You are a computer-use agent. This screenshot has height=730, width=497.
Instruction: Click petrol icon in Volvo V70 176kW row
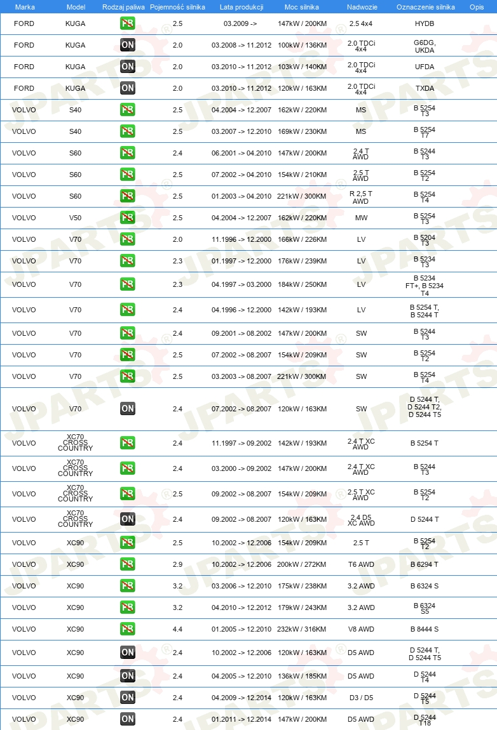pyautogui.click(x=127, y=261)
